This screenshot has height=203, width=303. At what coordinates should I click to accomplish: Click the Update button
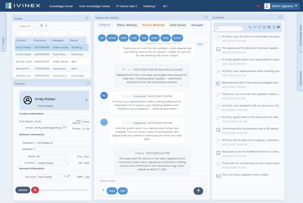coord(23,190)
